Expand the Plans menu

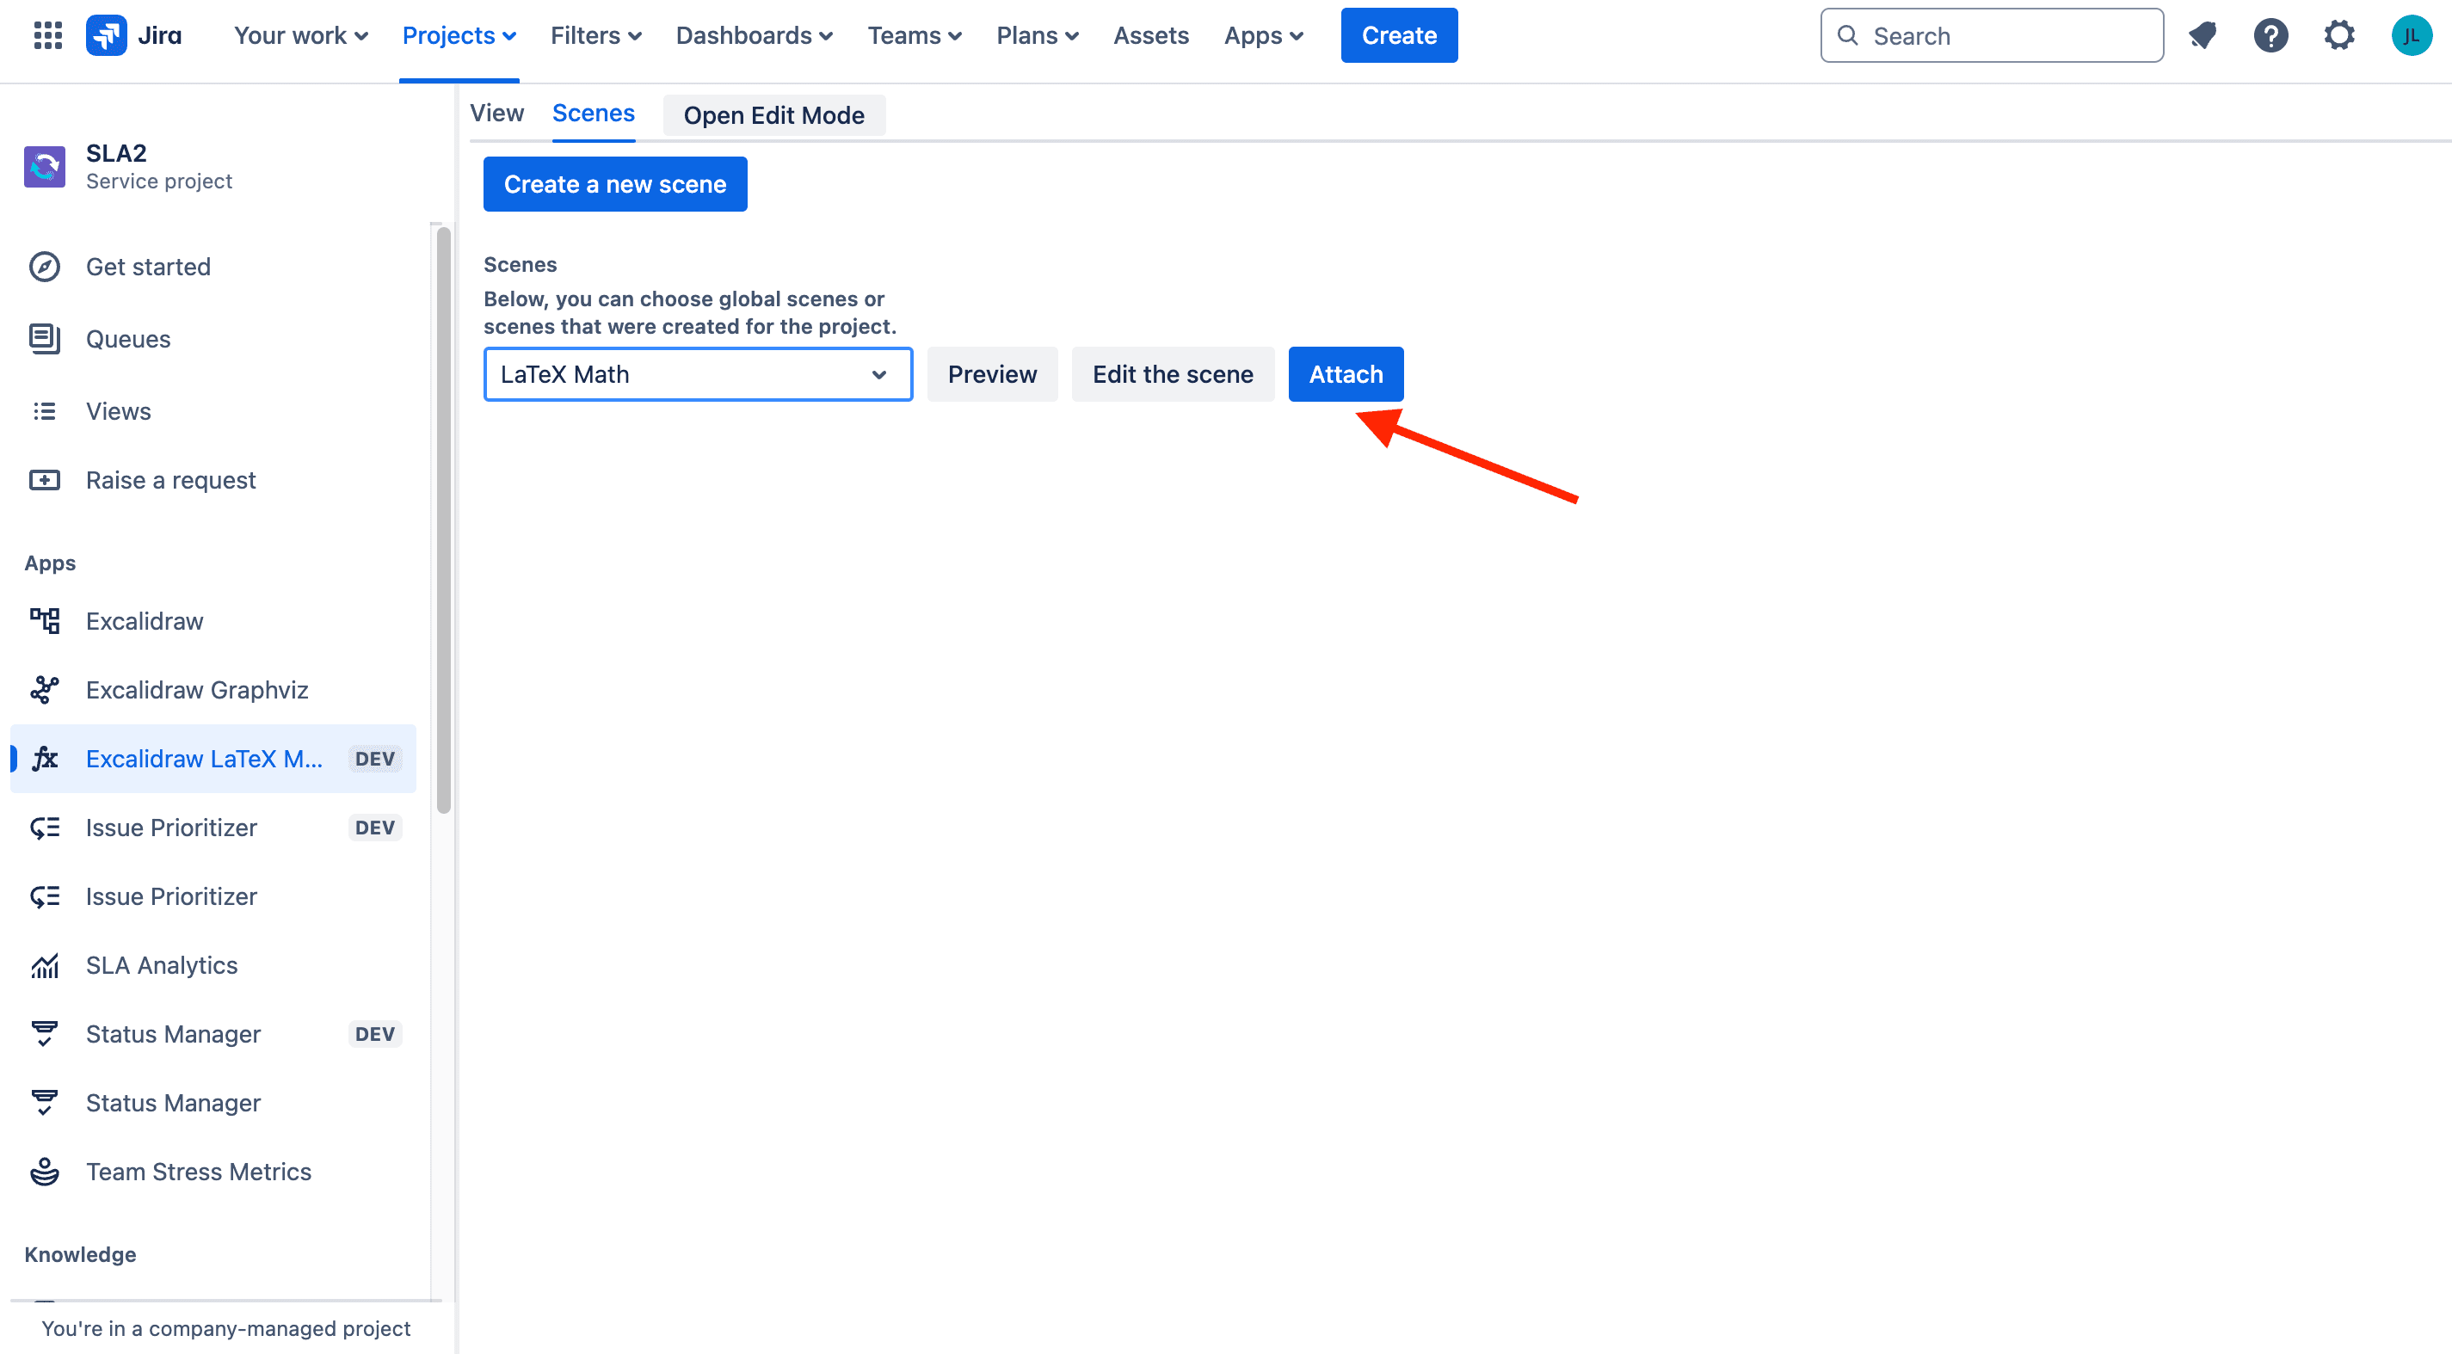click(x=1037, y=35)
